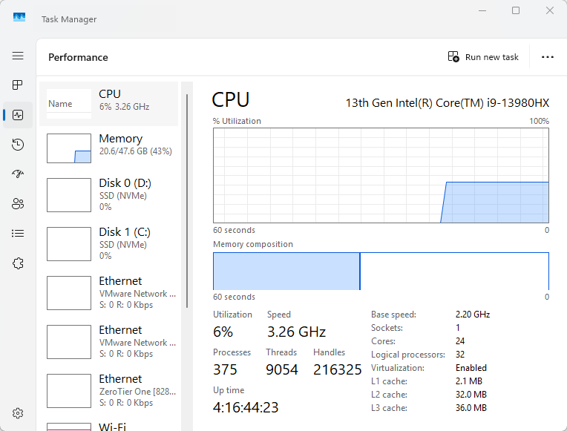Viewport: 567px width, 431px height.
Task: Minimize the Task Manager window
Action: pyautogui.click(x=482, y=10)
